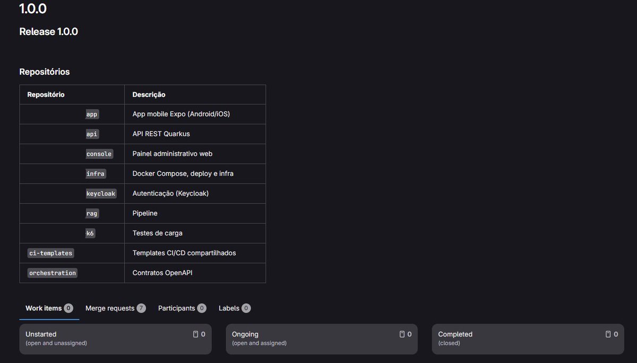637x363 pixels.
Task: Click the 'app' repository code label
Action: (92, 114)
